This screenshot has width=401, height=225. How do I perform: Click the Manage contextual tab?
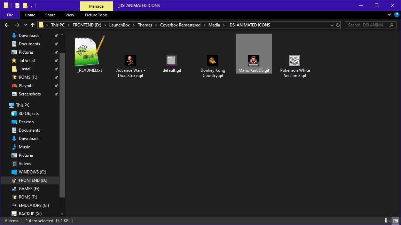coord(96,6)
